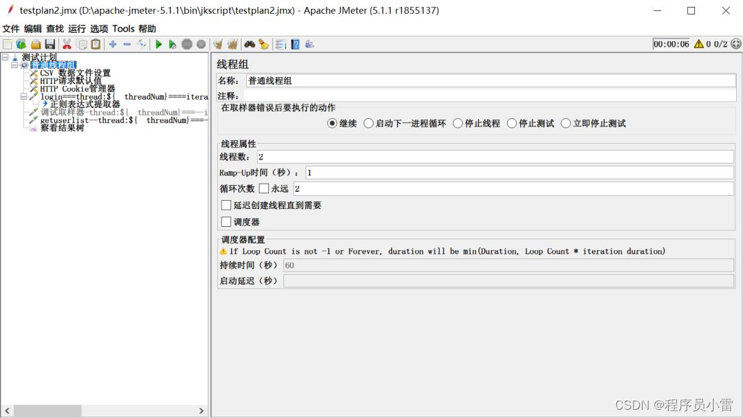The height and width of the screenshot is (418, 743).
Task: Select the 继续 radio button
Action: (x=331, y=123)
